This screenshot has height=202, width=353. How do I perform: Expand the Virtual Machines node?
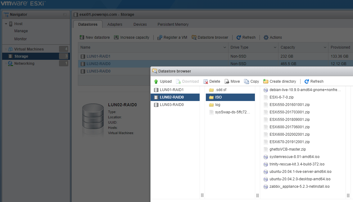6,49
